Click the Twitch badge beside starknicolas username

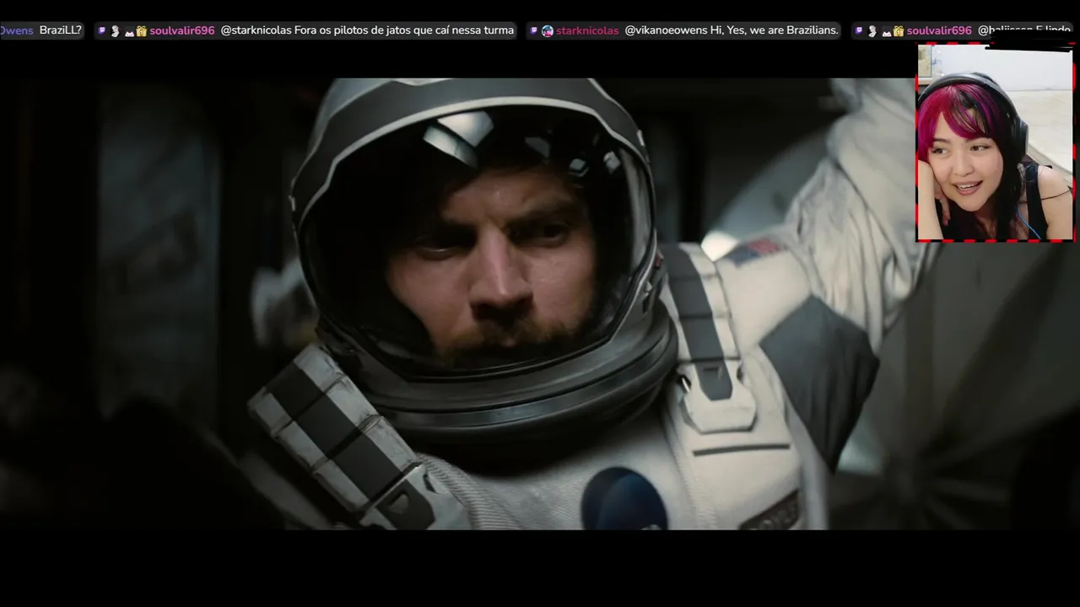click(534, 30)
